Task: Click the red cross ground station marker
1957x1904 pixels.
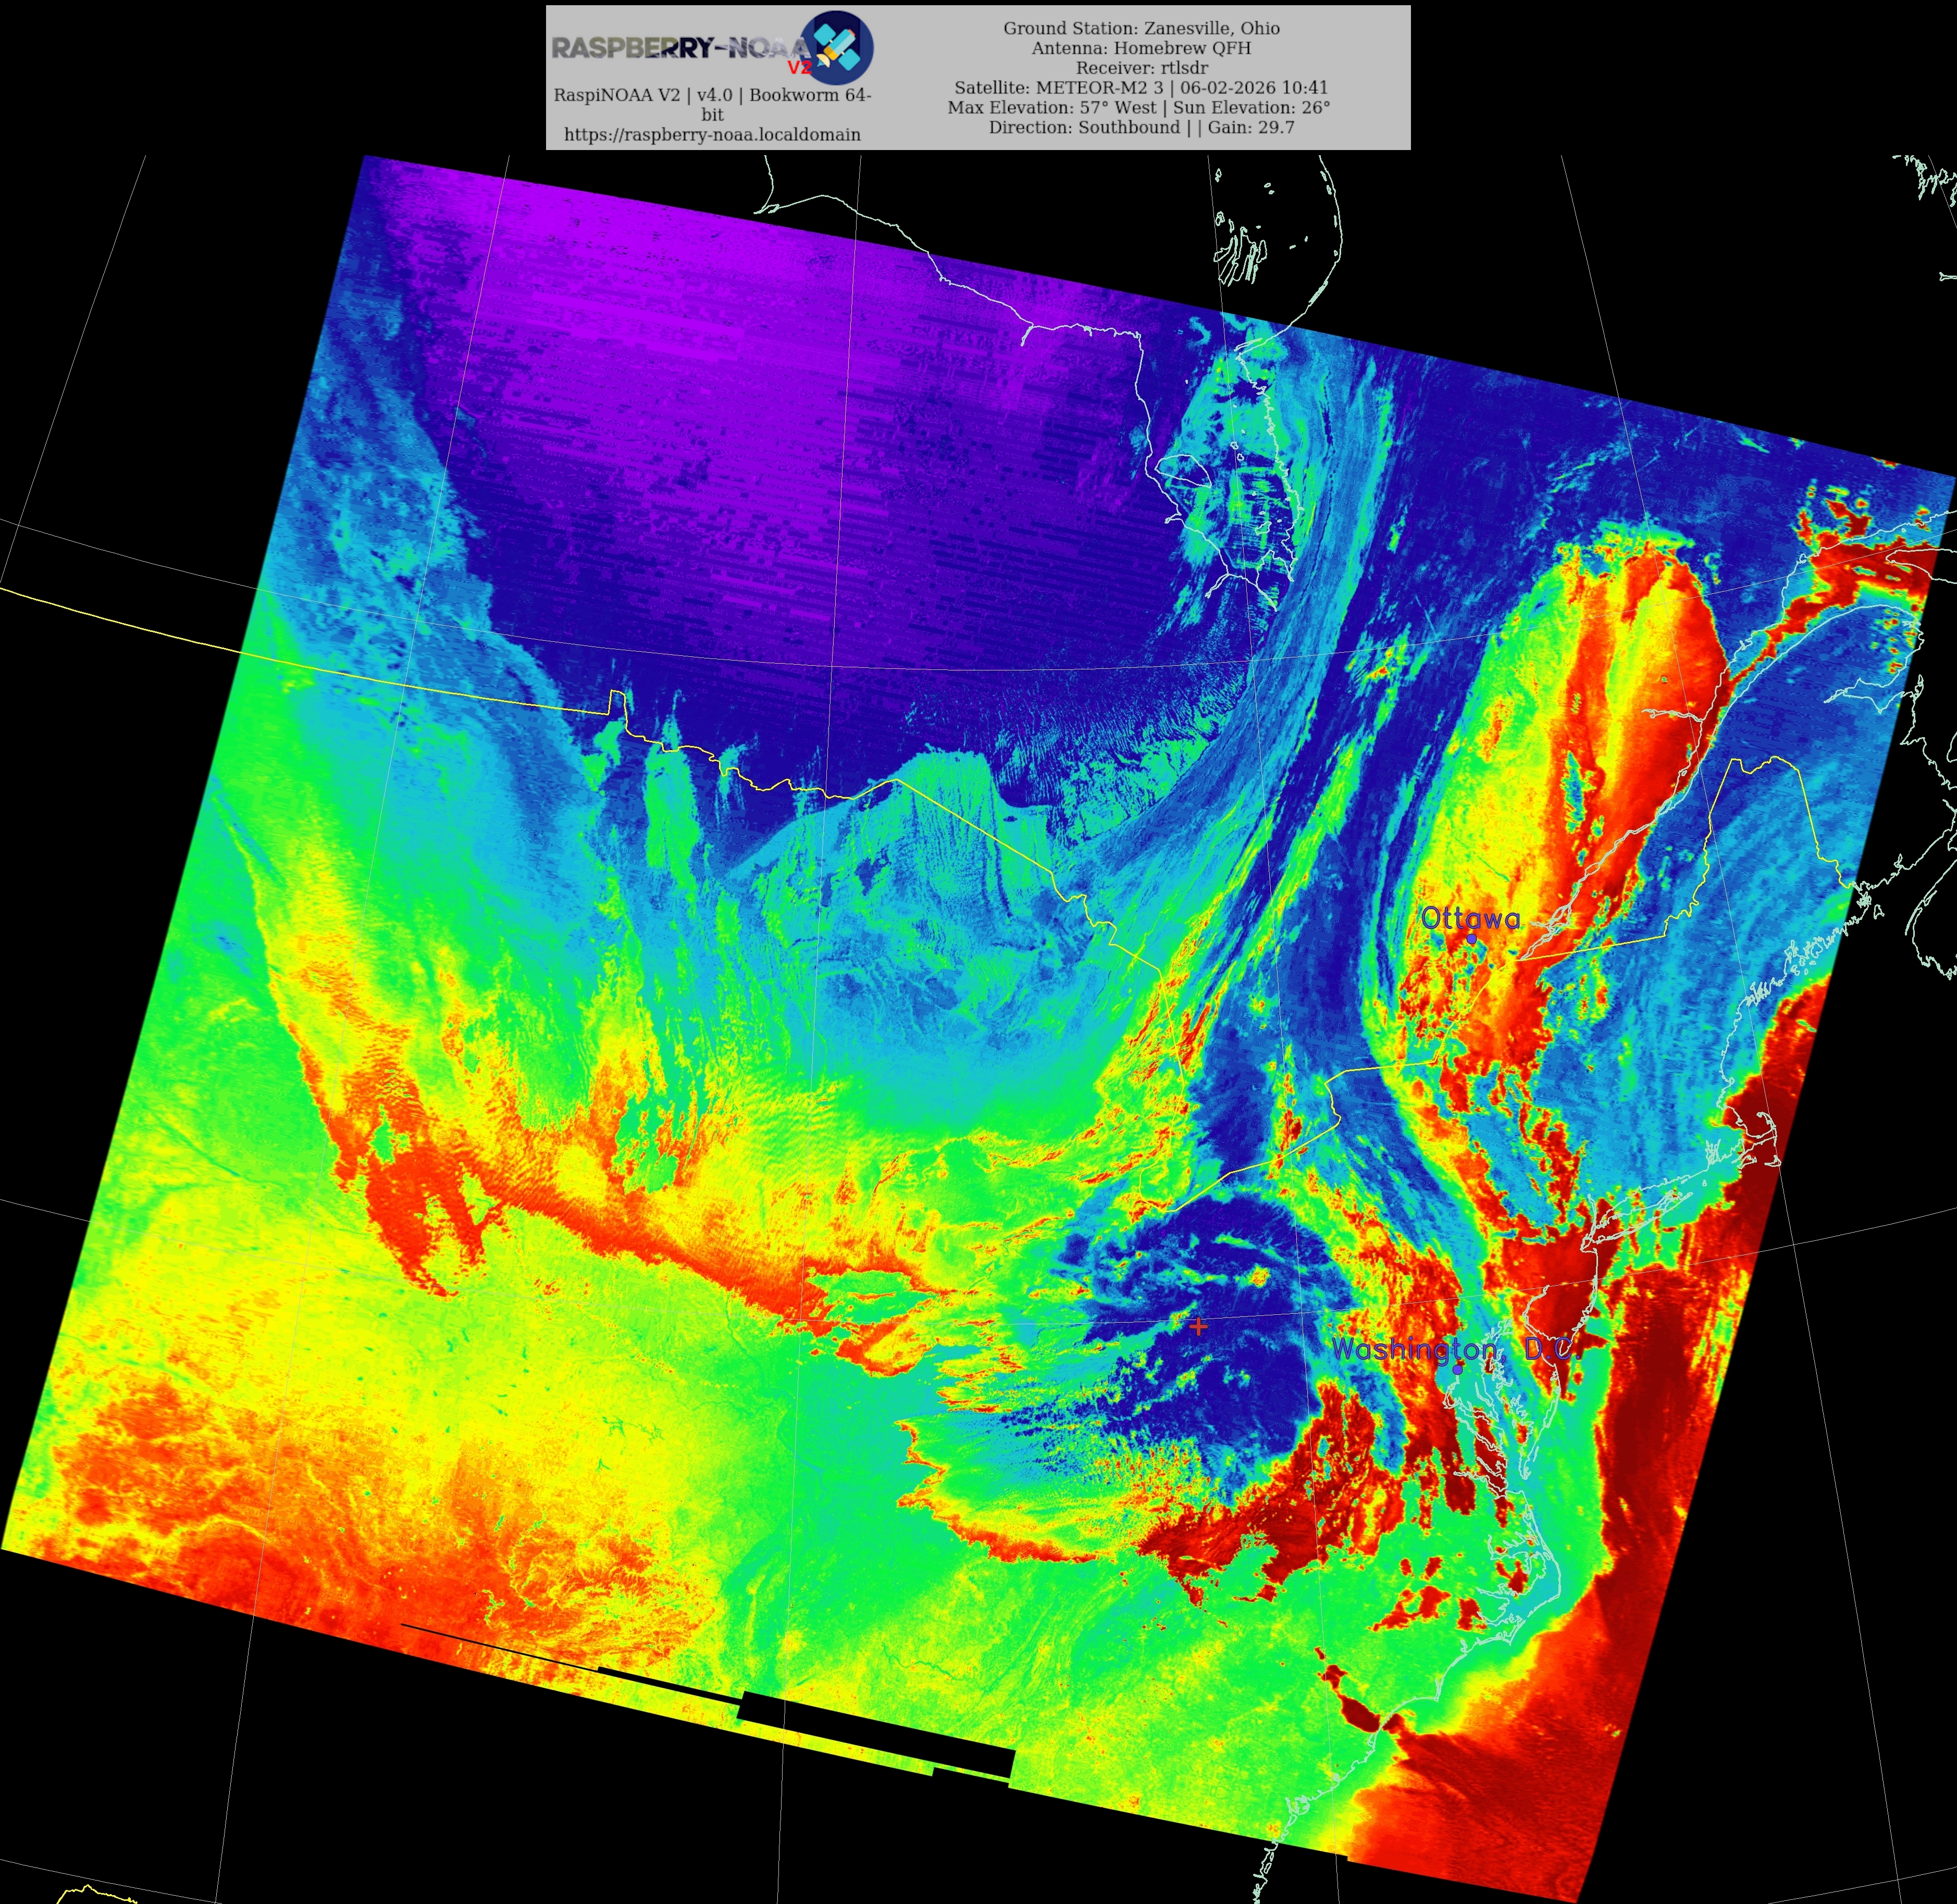Action: [x=1198, y=1327]
